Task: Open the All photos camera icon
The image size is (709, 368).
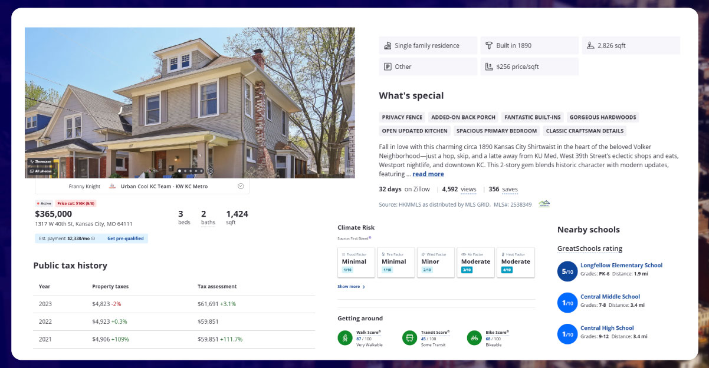Action: tap(32, 171)
